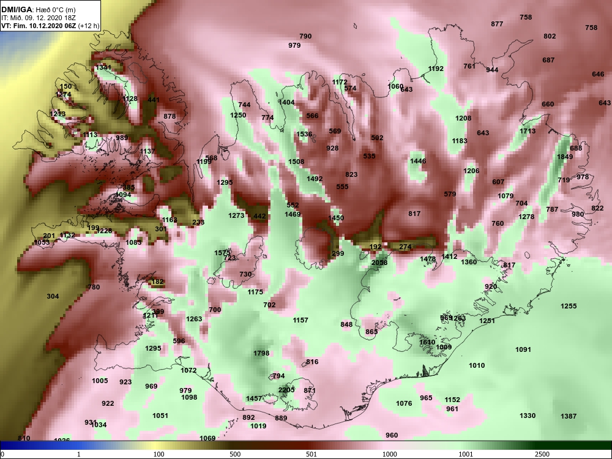Click the map value 1113
The image size is (612, 459).
(90, 135)
